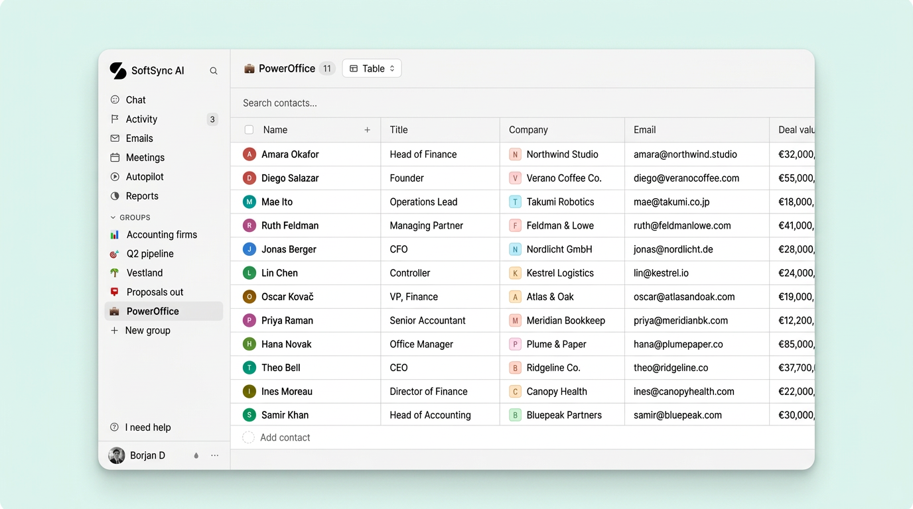Click the Email column header
This screenshot has height=509, width=913.
697,130
